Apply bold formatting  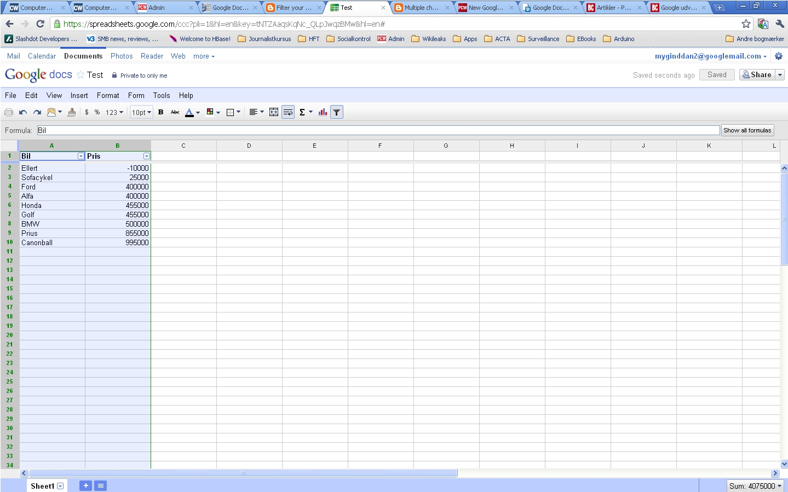(x=160, y=112)
